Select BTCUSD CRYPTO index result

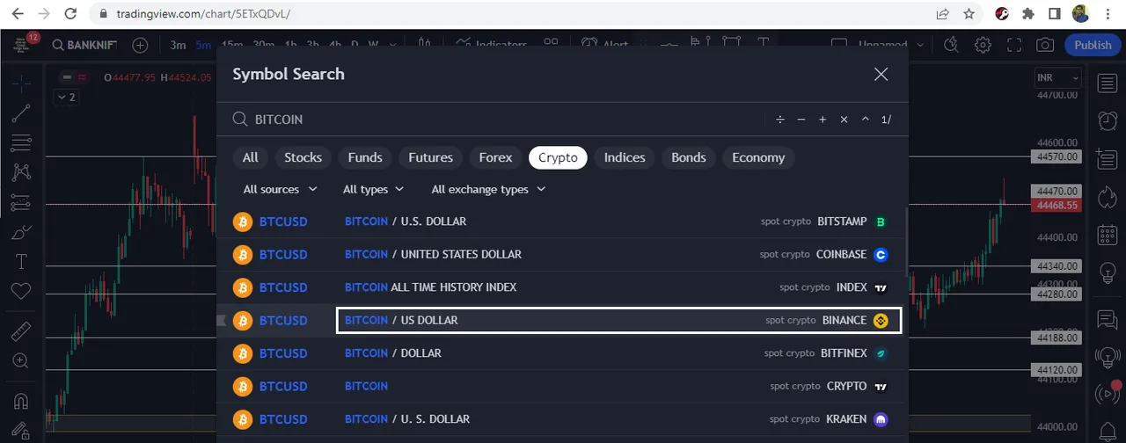561,386
